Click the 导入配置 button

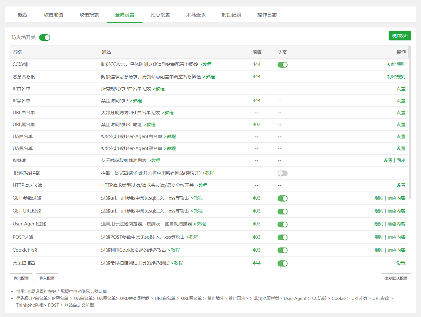click(47, 278)
